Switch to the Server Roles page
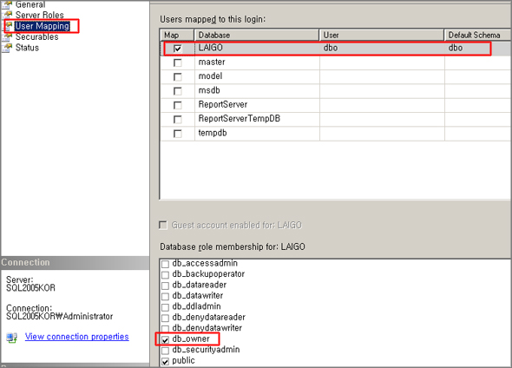This screenshot has height=368, width=512. [x=40, y=15]
